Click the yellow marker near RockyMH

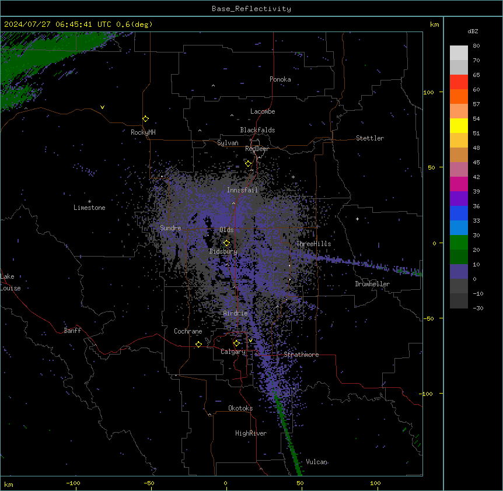146,119
